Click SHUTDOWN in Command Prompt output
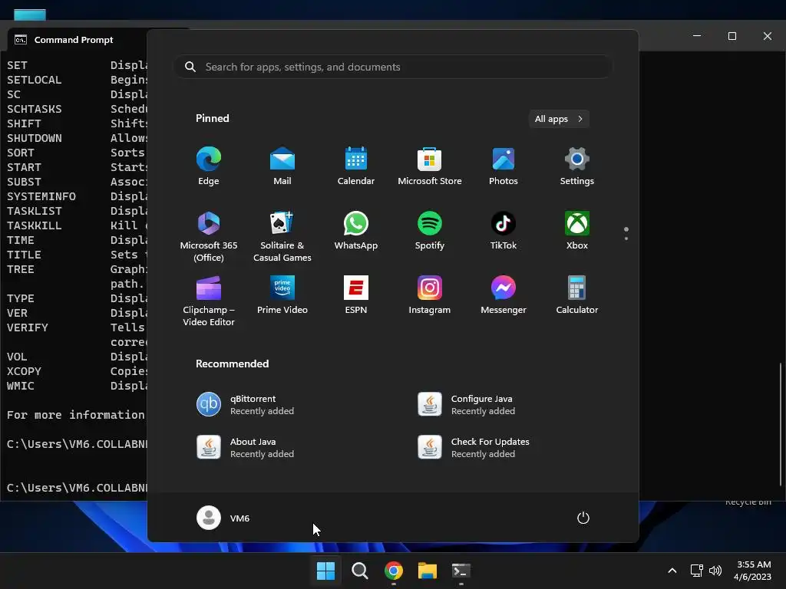 pyautogui.click(x=34, y=138)
